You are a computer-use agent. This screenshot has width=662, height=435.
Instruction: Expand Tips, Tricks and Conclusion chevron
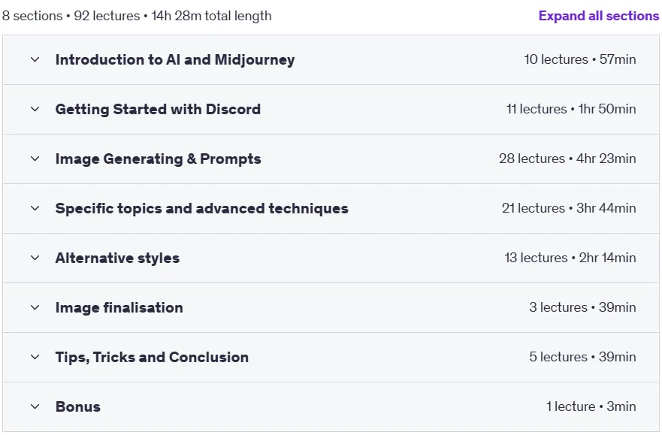pyautogui.click(x=35, y=357)
